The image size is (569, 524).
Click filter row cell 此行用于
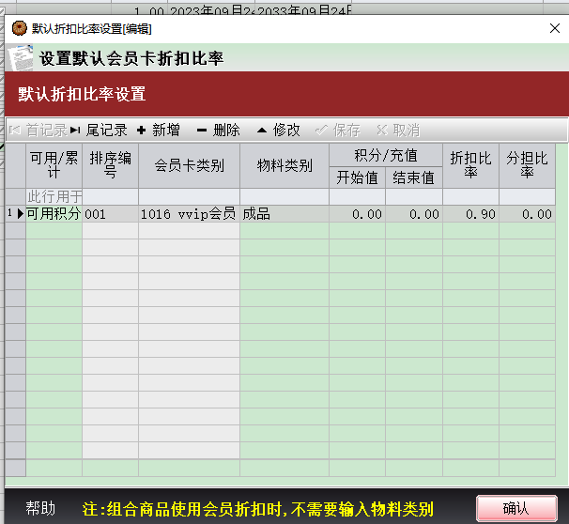[x=54, y=196]
